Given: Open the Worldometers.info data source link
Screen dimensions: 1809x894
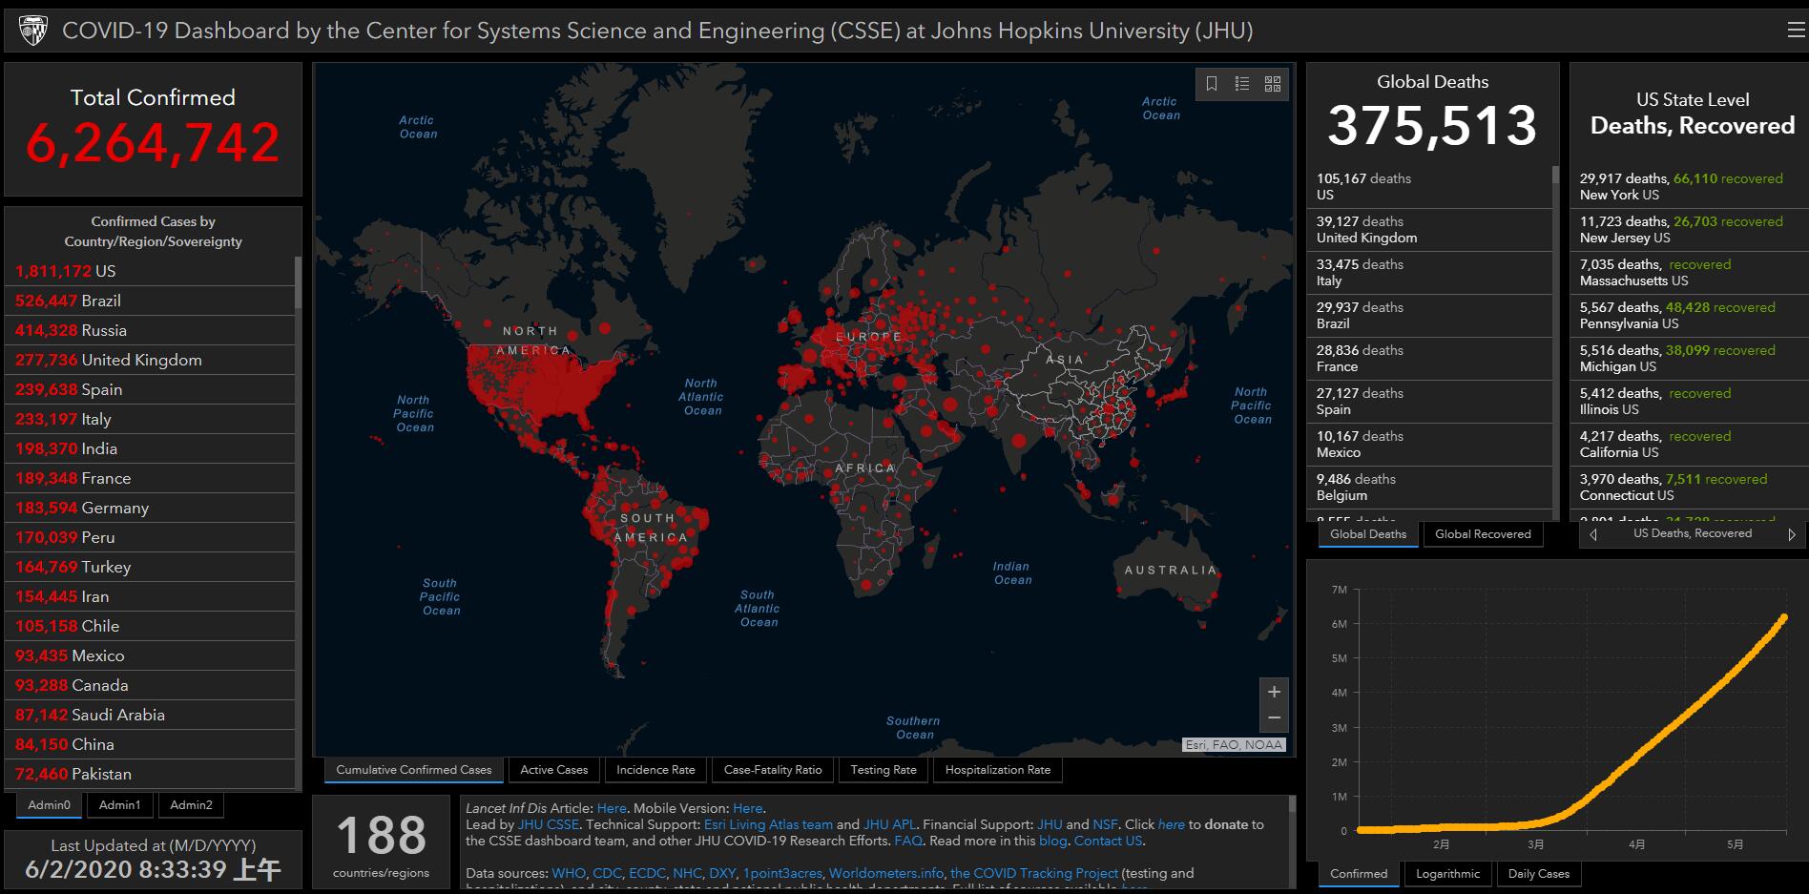Looking at the screenshot, I should [x=885, y=873].
